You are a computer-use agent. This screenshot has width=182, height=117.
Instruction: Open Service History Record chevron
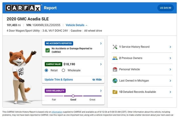(x=170, y=47)
